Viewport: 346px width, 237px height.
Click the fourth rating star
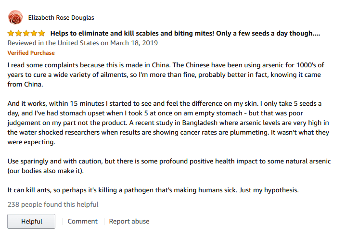pyautogui.click(x=34, y=33)
